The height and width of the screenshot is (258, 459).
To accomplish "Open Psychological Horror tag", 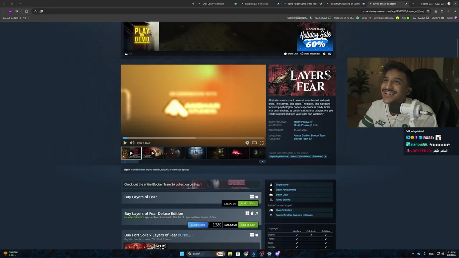I will pos(279,156).
